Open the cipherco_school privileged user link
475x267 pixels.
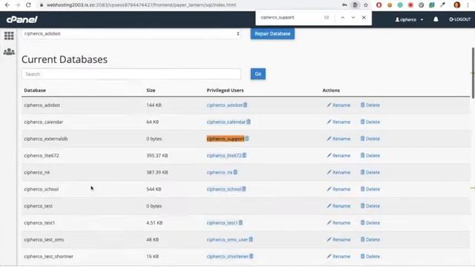point(224,189)
